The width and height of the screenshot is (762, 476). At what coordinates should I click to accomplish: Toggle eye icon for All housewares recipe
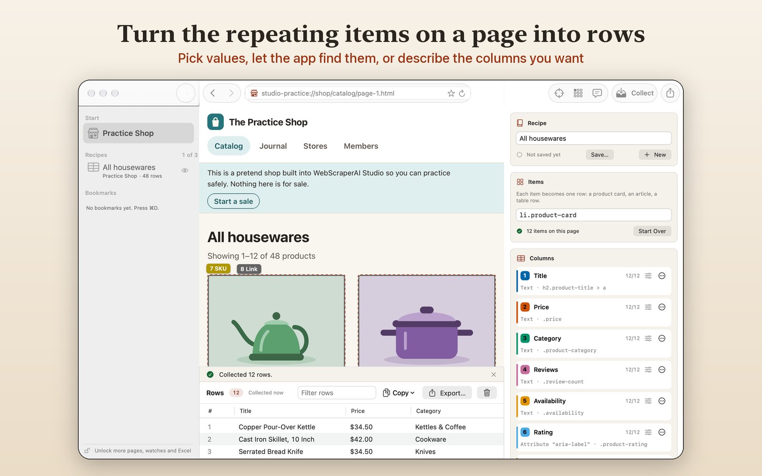coord(185,170)
